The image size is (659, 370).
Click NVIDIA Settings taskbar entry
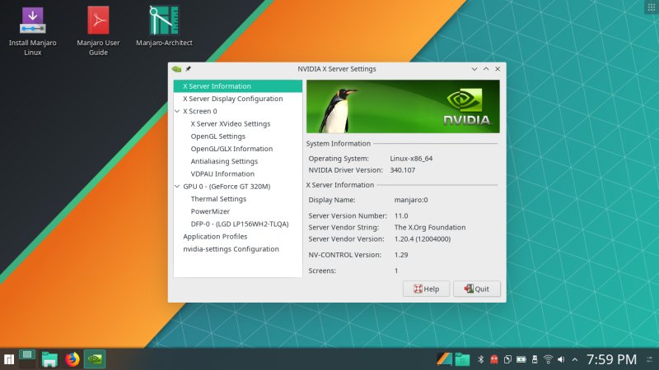click(95, 359)
